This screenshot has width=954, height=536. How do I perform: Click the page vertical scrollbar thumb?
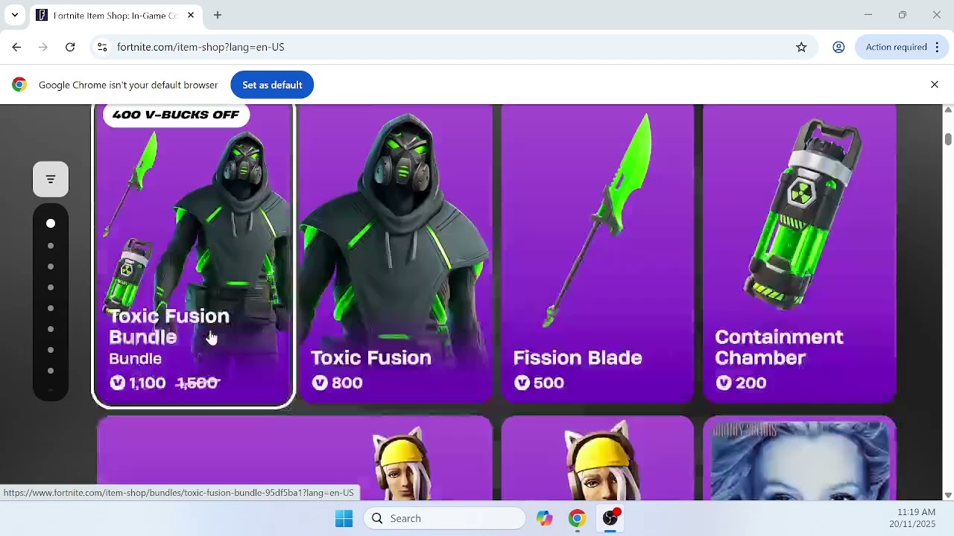coord(948,138)
